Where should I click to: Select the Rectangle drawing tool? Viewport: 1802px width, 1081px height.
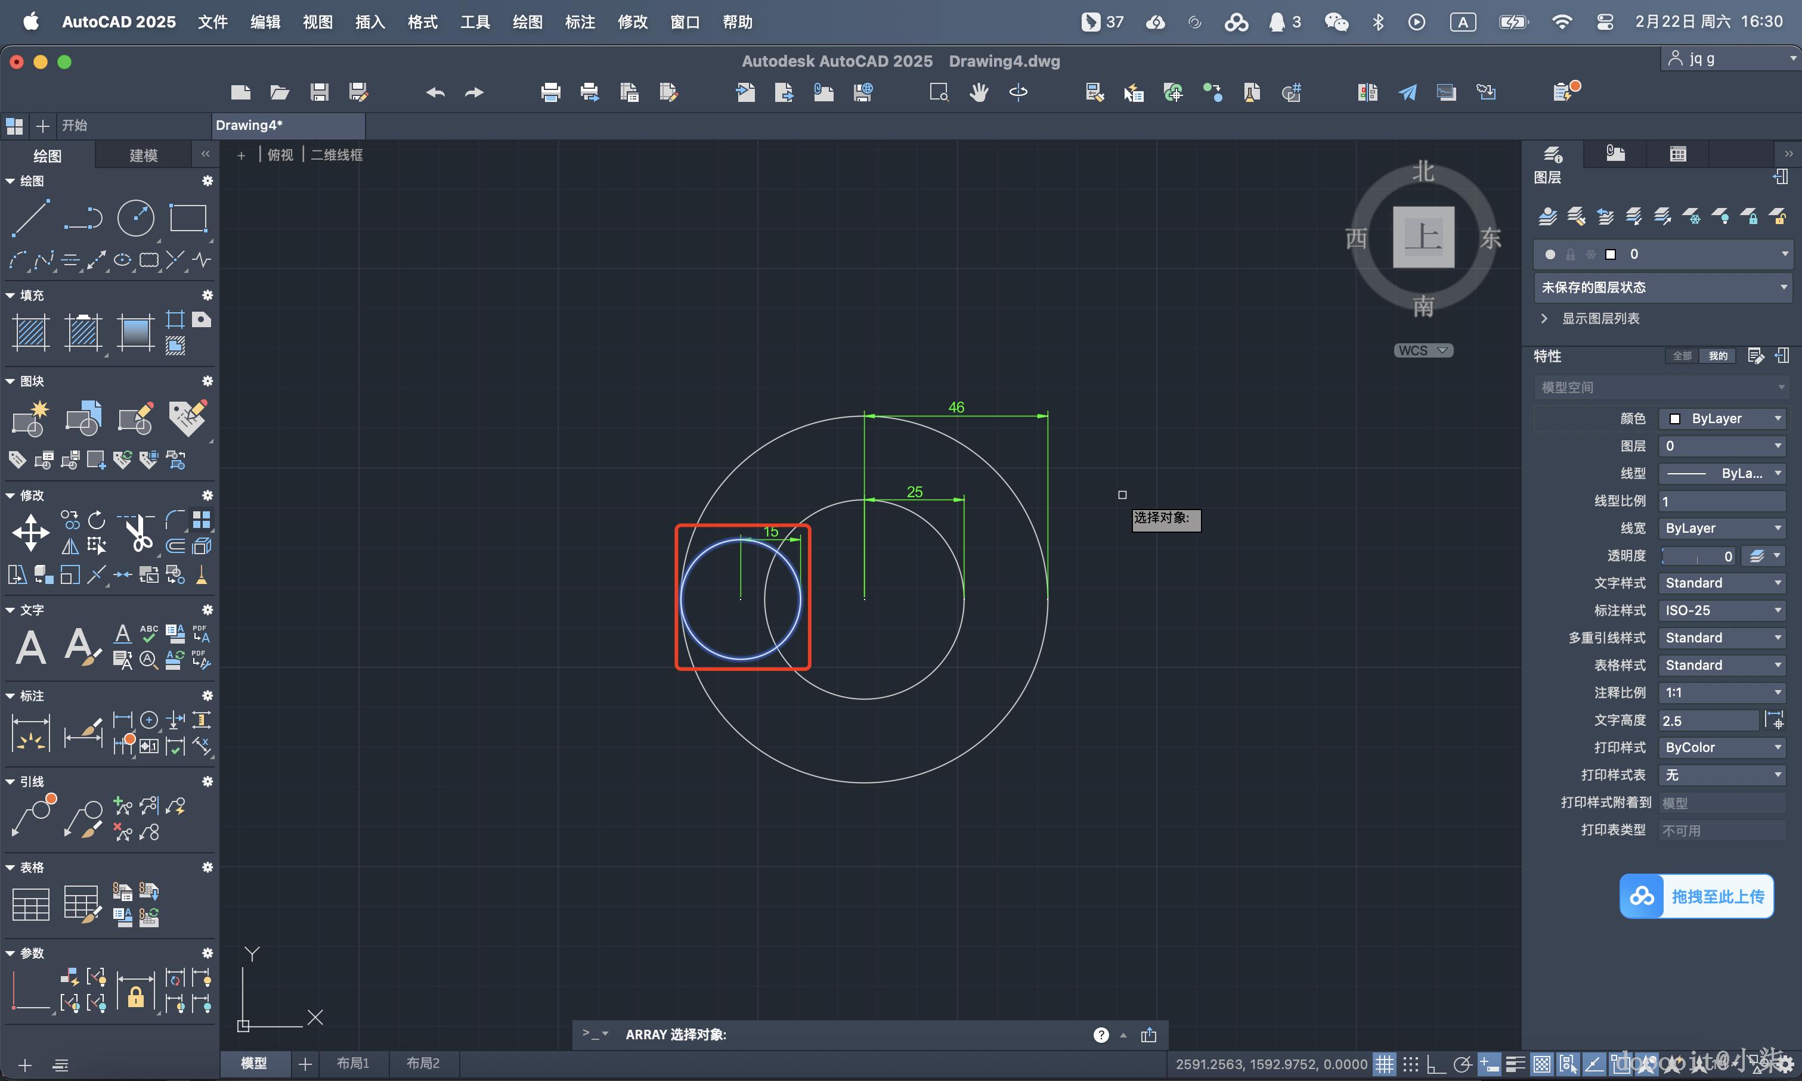188,217
